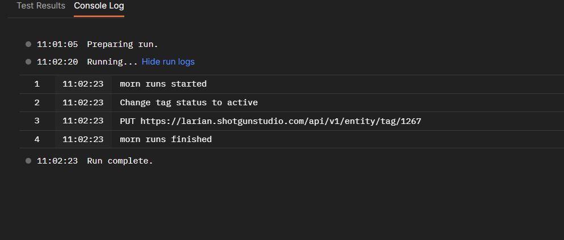Image resolution: width=564 pixels, height=240 pixels.
Task: Click the "Running..." status text
Action: pyautogui.click(x=112, y=62)
